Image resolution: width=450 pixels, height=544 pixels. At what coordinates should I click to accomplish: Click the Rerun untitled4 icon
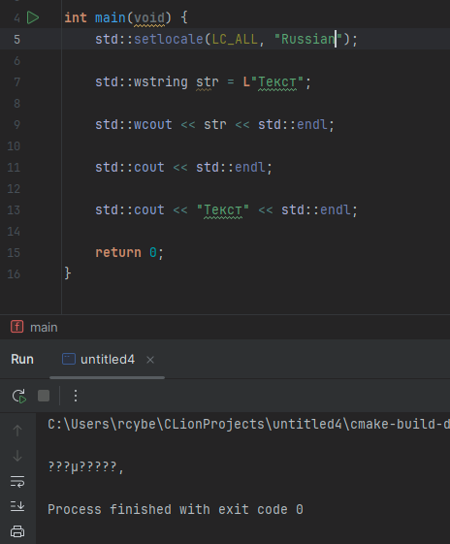[19, 396]
